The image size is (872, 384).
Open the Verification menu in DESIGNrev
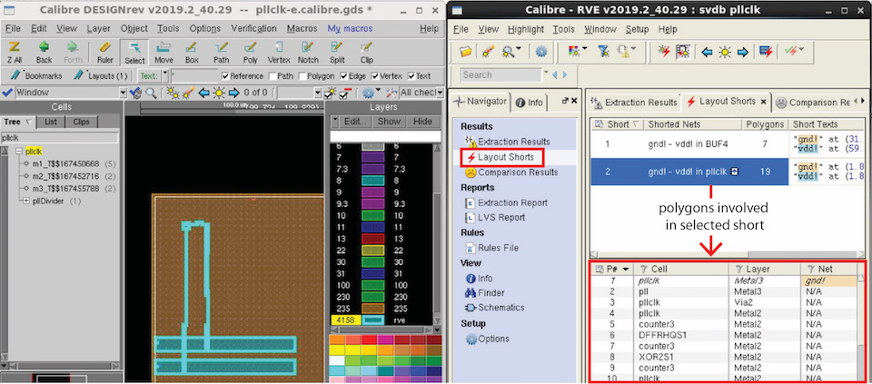pos(253,28)
